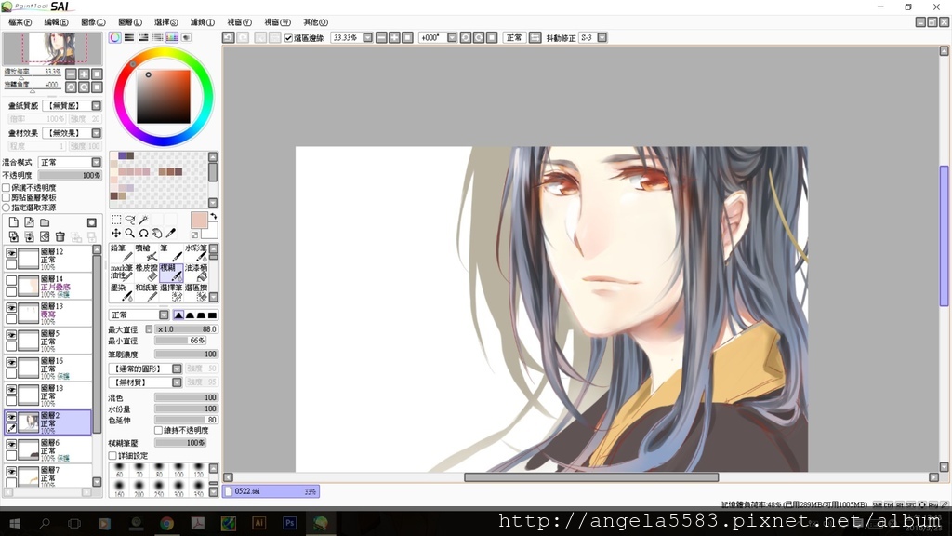The height and width of the screenshot is (536, 952).
Task: Adjust layer 不透明度 slider at 100%
Action: pyautogui.click(x=70, y=175)
